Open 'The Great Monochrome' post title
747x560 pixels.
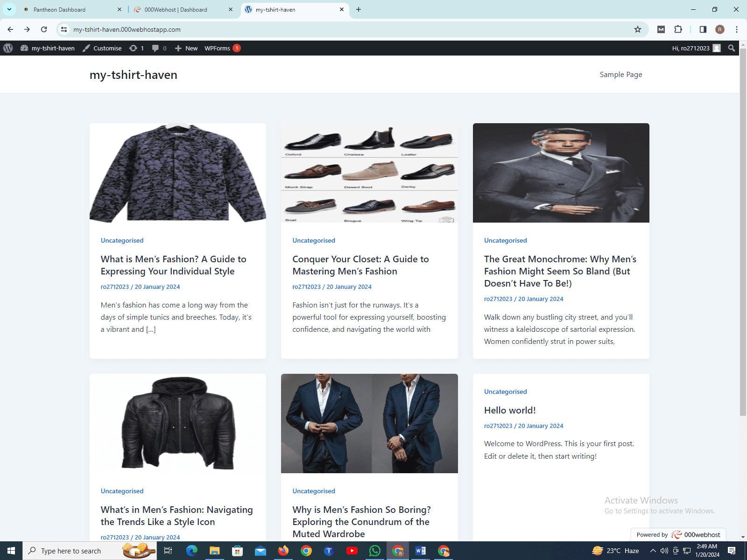click(560, 271)
